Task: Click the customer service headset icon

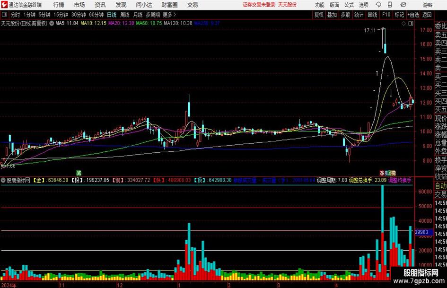Action: coord(378,5)
